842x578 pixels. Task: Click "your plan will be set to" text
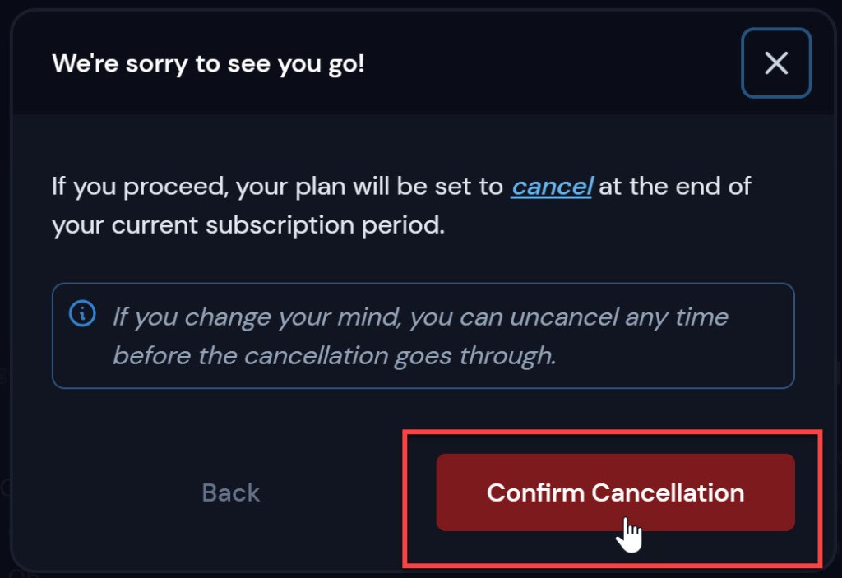[x=369, y=186]
